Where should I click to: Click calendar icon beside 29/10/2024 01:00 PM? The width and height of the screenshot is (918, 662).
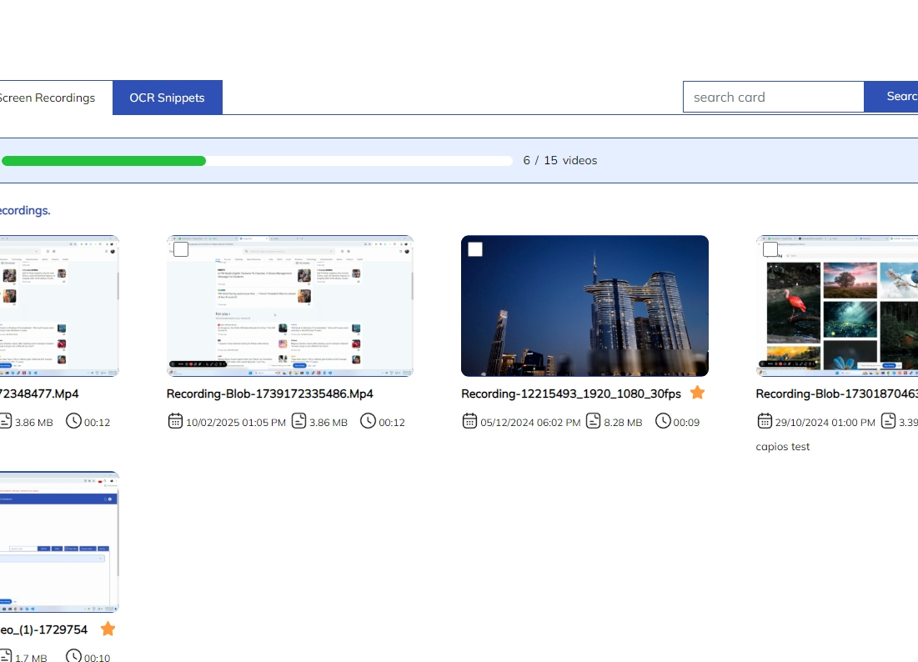click(765, 421)
